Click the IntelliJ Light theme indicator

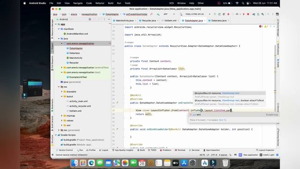267,155
